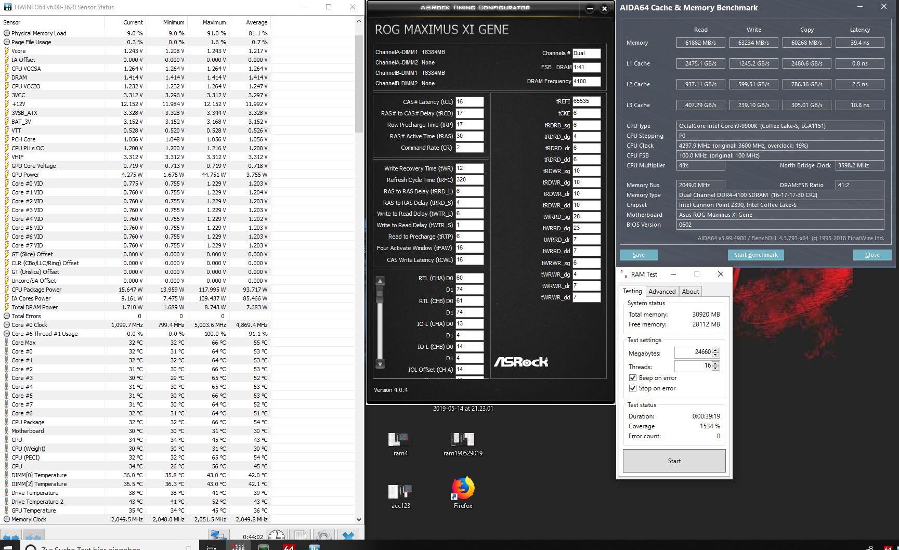Viewport: 899px width, 550px height.
Task: Increase Megabytes with the up stepper
Action: 715,350
